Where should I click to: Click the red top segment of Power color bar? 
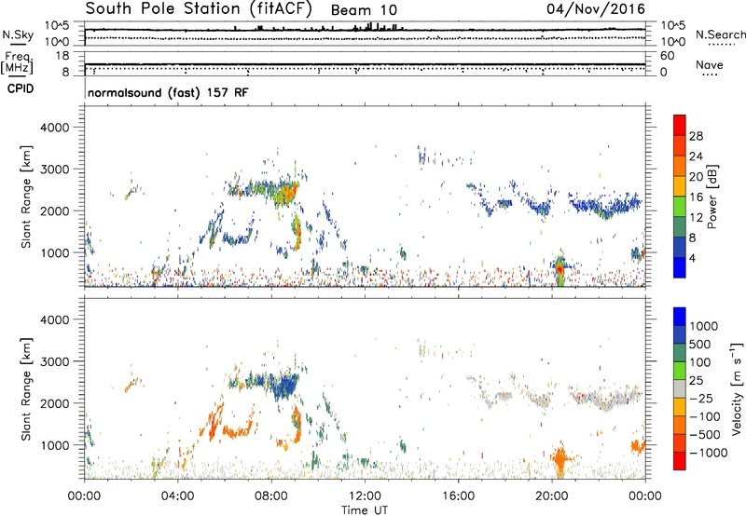pos(680,125)
